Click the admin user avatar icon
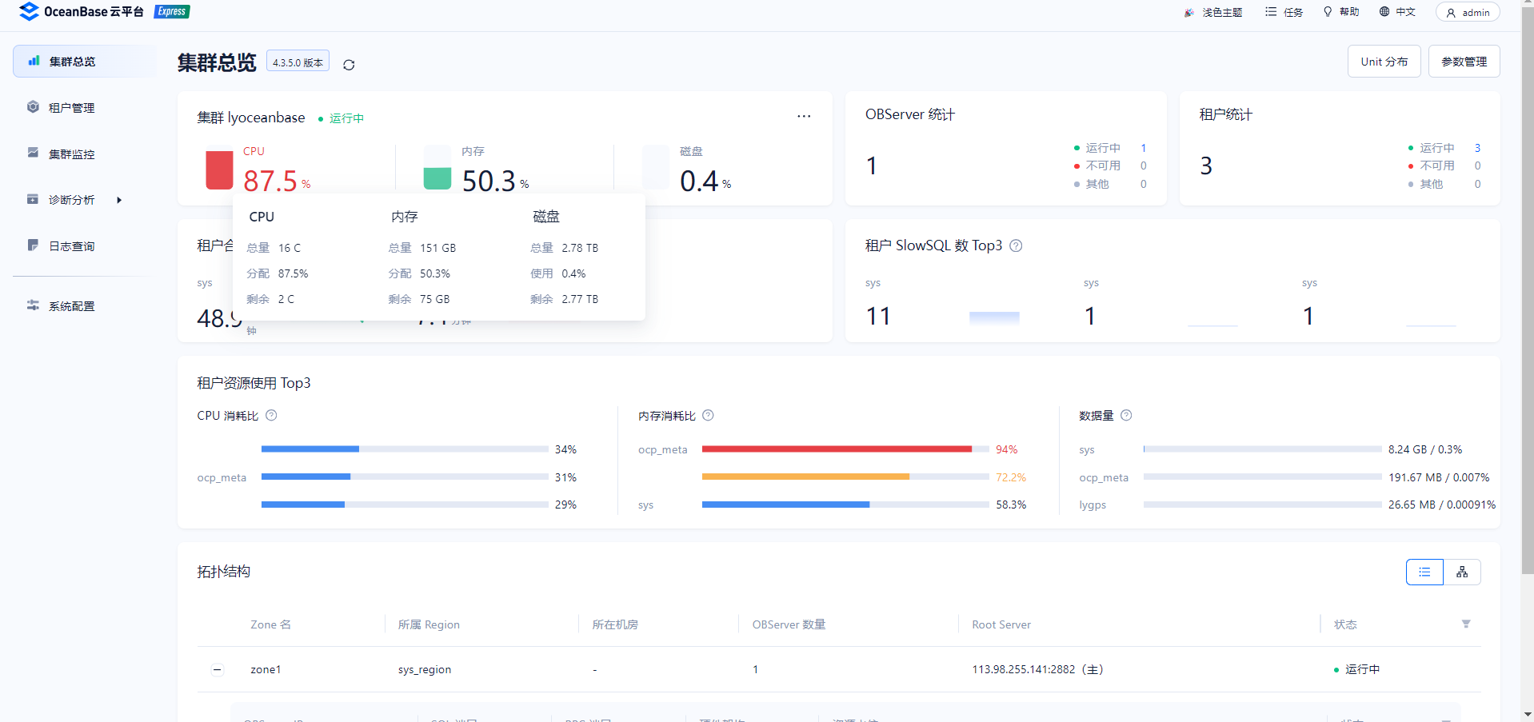 click(x=1451, y=13)
